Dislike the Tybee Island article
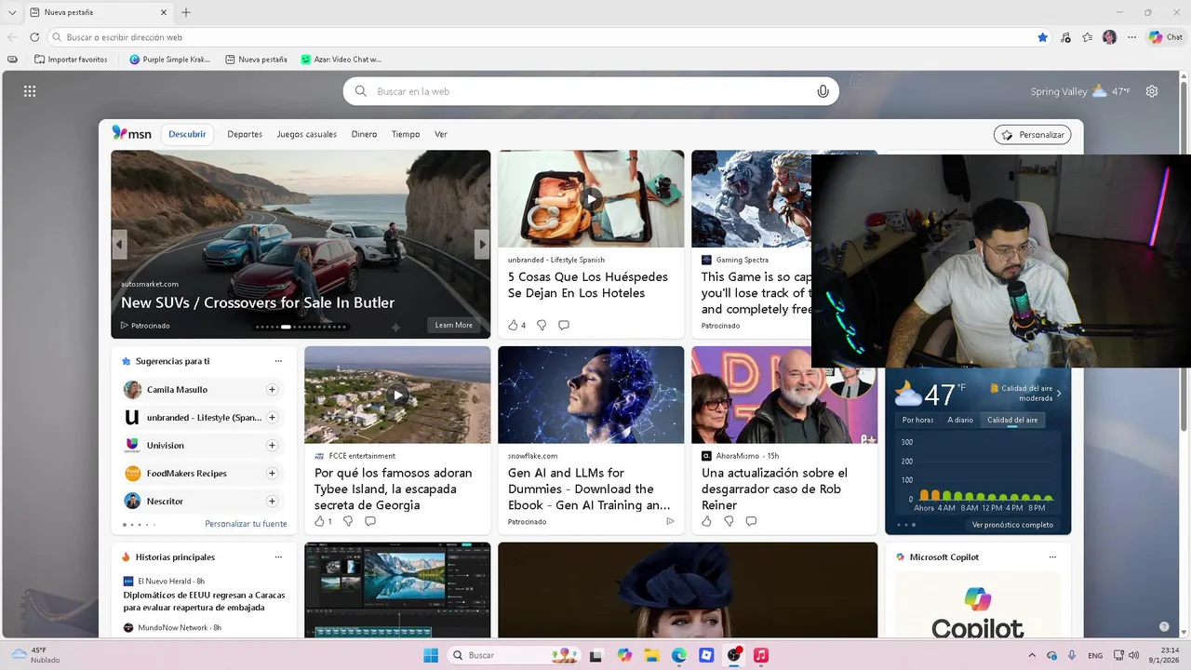The width and height of the screenshot is (1191, 670). tap(348, 521)
